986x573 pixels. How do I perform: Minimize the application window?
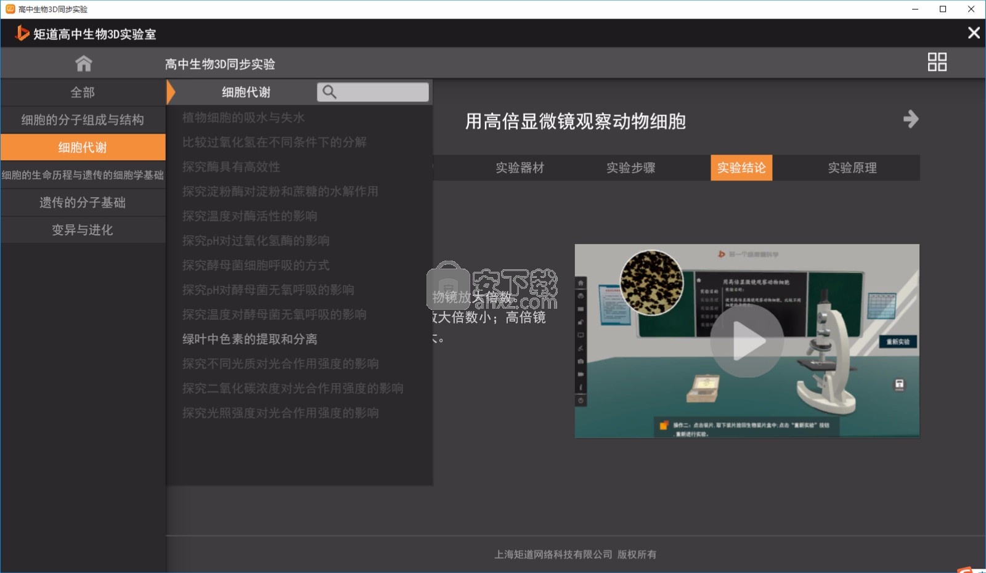tap(915, 9)
